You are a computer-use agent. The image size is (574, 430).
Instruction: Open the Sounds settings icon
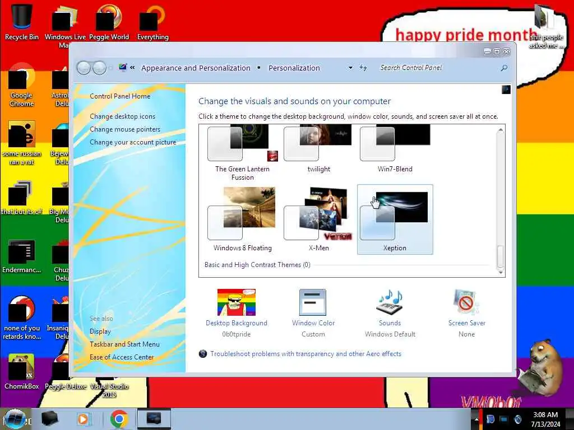click(390, 302)
